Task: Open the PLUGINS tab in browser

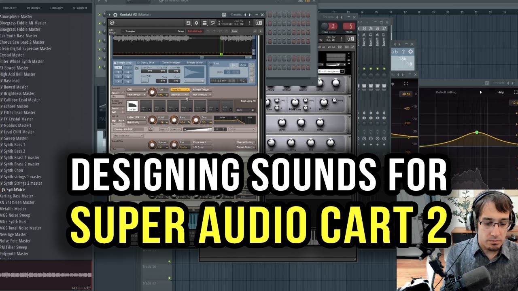Action: 33,8
